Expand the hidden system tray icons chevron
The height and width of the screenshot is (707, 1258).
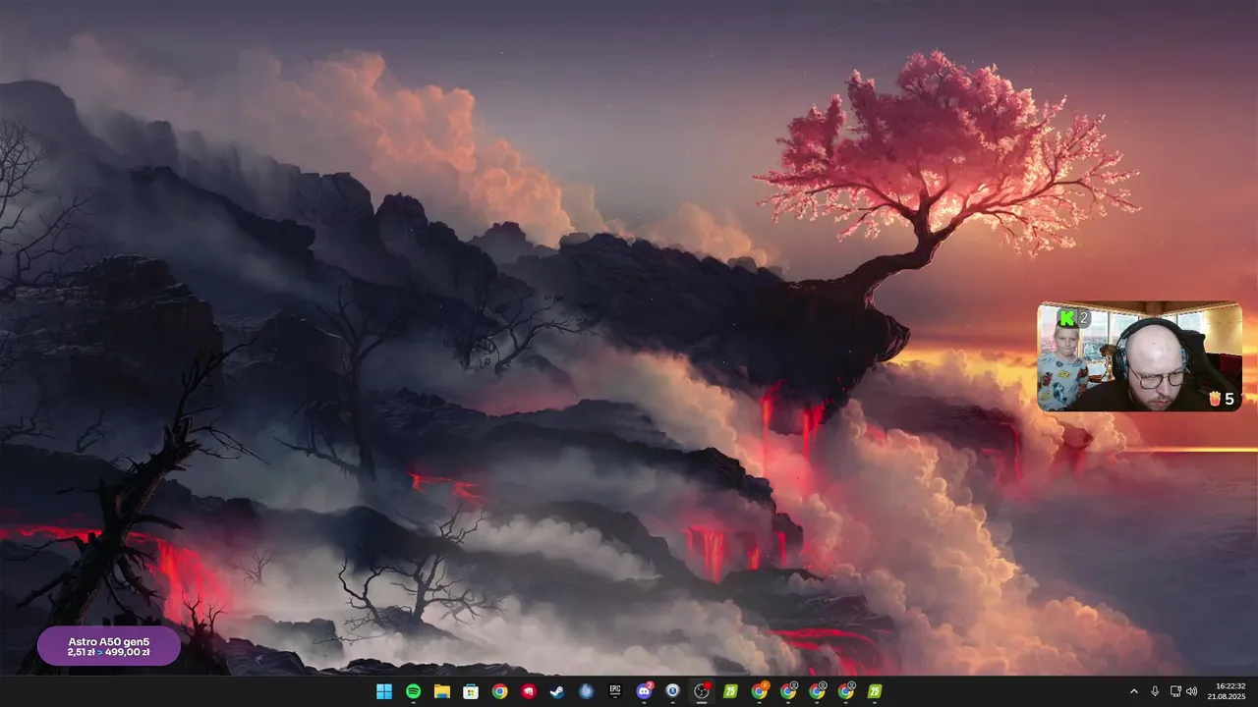tap(1133, 691)
